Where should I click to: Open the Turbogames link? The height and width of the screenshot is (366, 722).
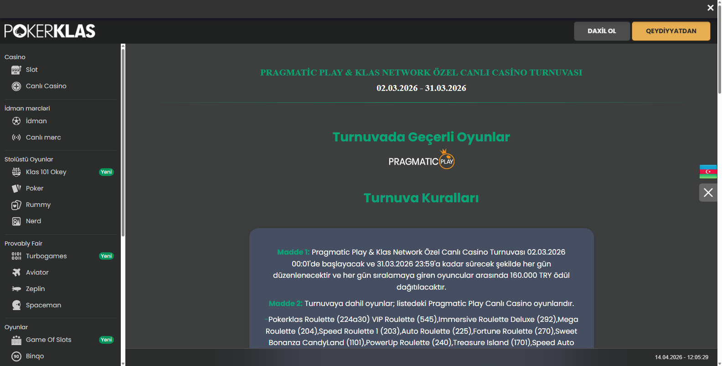click(46, 256)
